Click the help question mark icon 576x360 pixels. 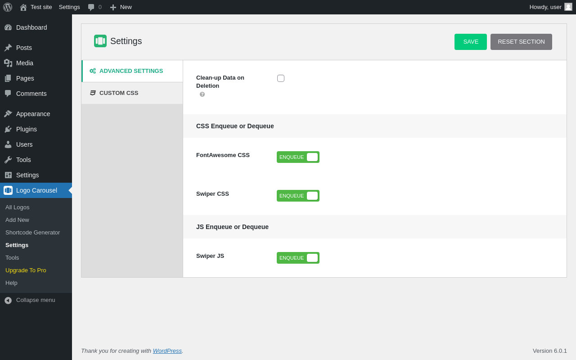tap(202, 94)
